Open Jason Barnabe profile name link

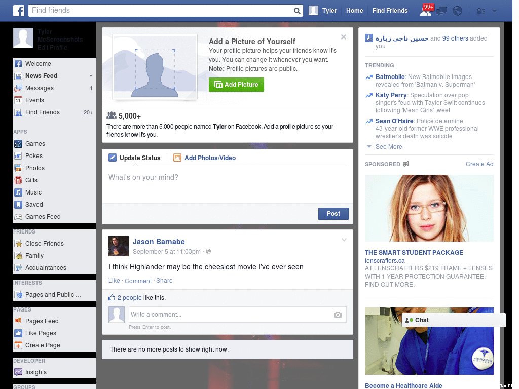(159, 242)
